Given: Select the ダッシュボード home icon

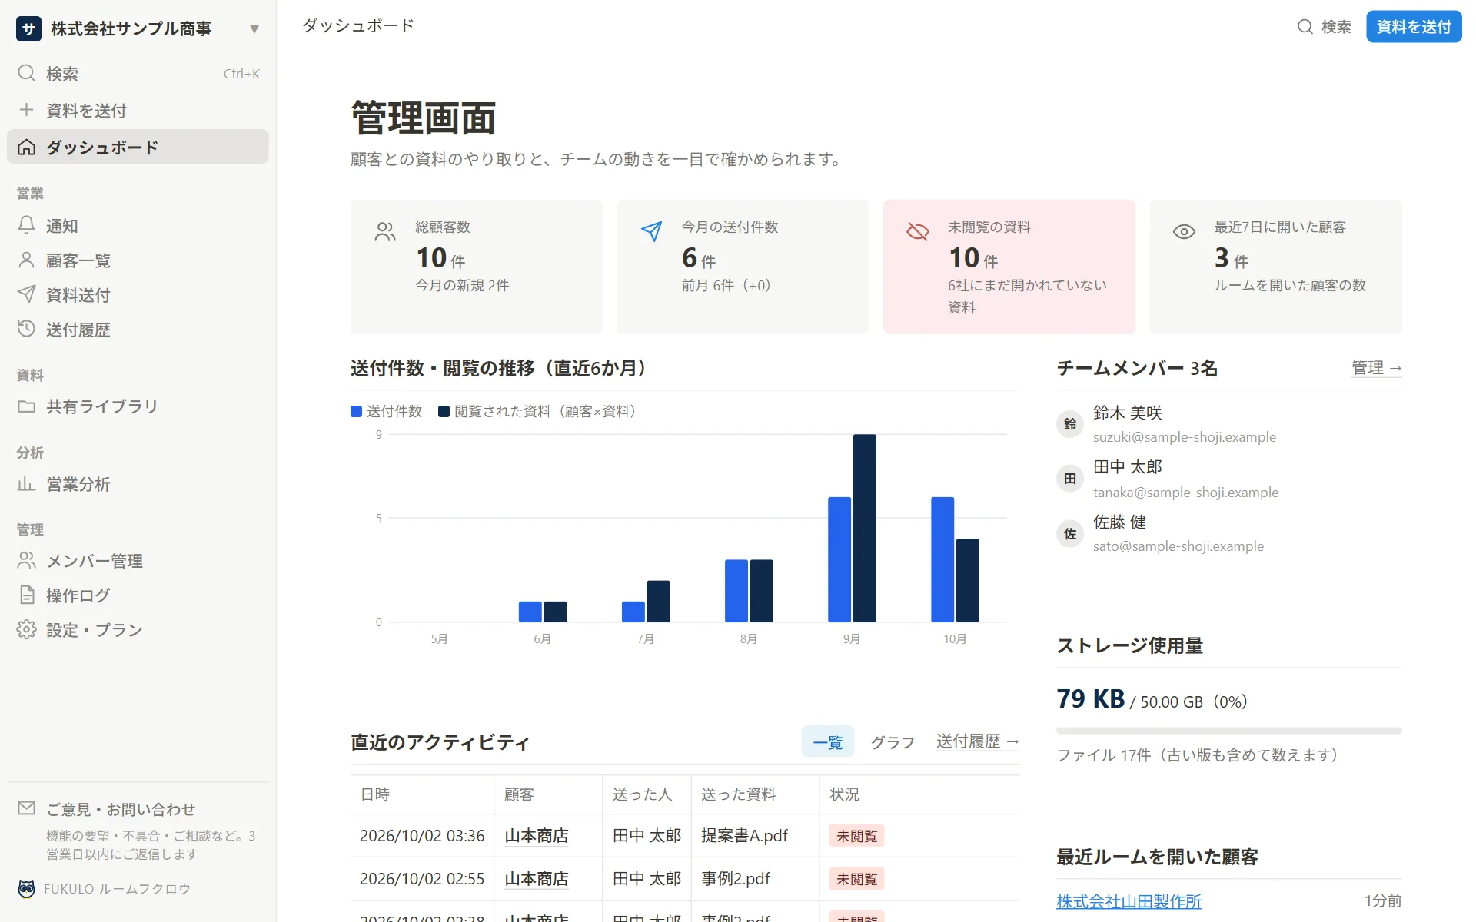Looking at the screenshot, I should point(27,147).
